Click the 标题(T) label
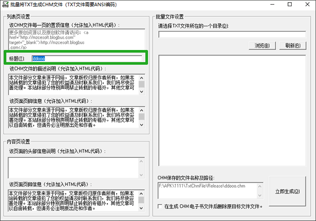316x221 pixels. 17,58
